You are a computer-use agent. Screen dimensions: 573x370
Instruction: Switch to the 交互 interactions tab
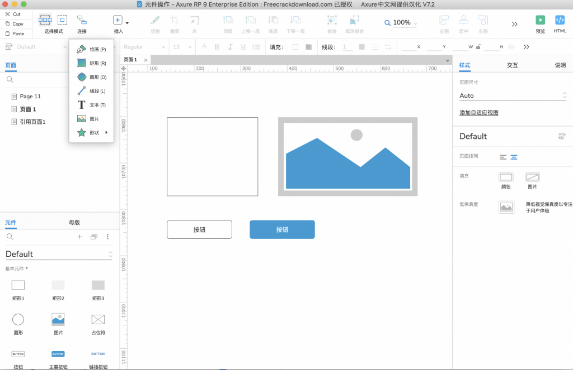pos(512,65)
